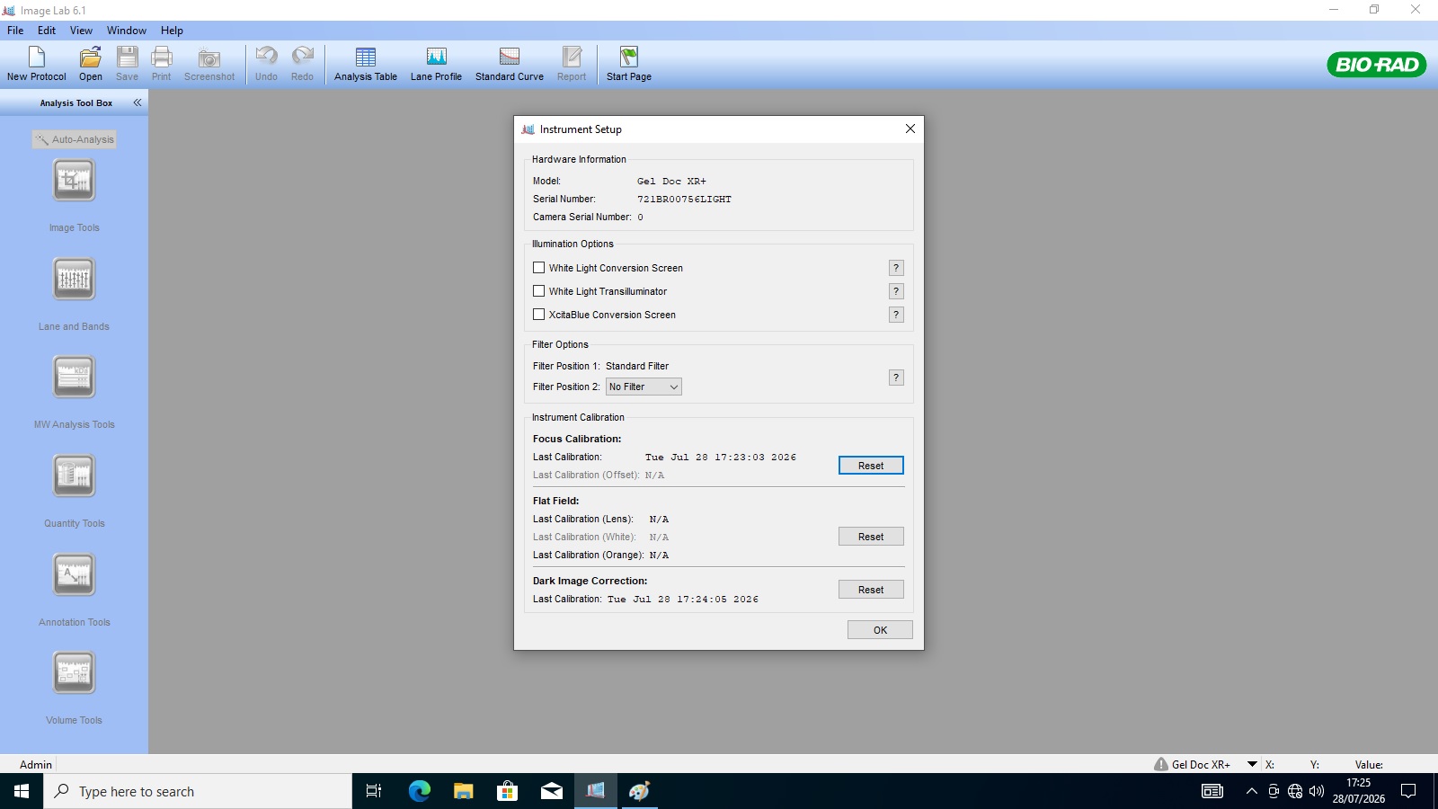This screenshot has height=809, width=1438.
Task: Go to the Start Page
Action: pyautogui.click(x=628, y=64)
